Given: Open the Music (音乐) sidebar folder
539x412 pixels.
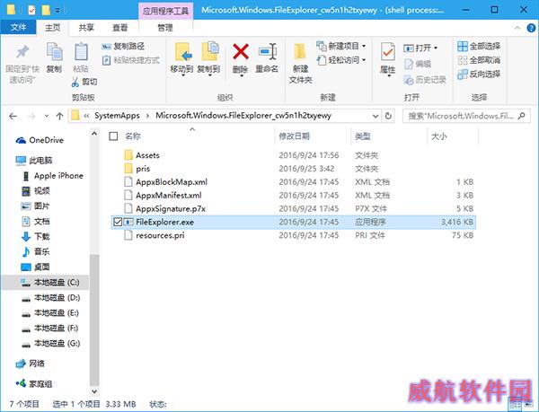Looking at the screenshot, I should pos(36,251).
